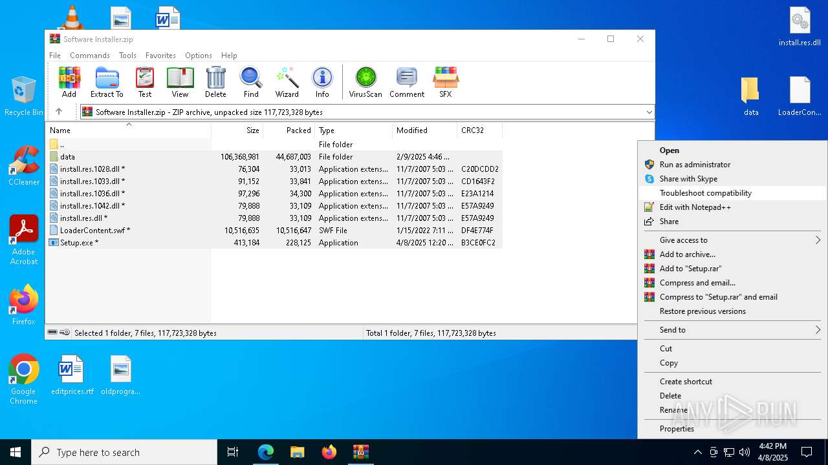Image resolution: width=828 pixels, height=465 pixels.
Task: Click the Delete trash can toolbar icon
Action: [215, 82]
